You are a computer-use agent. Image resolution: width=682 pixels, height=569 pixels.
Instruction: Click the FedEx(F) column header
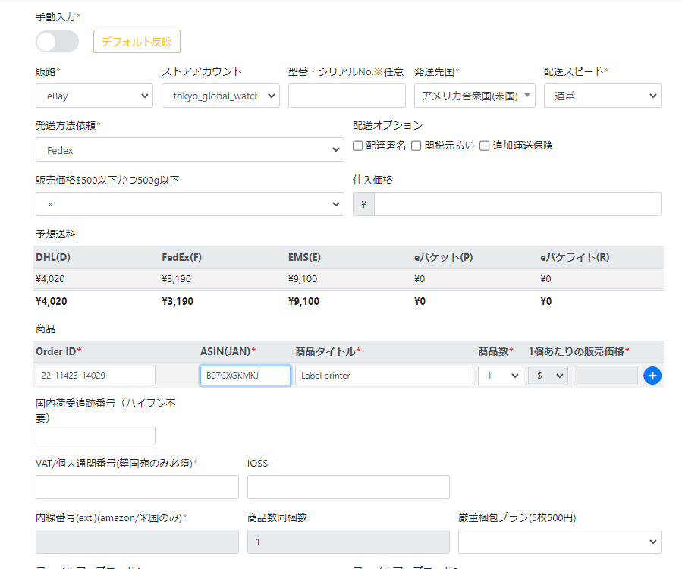point(182,257)
